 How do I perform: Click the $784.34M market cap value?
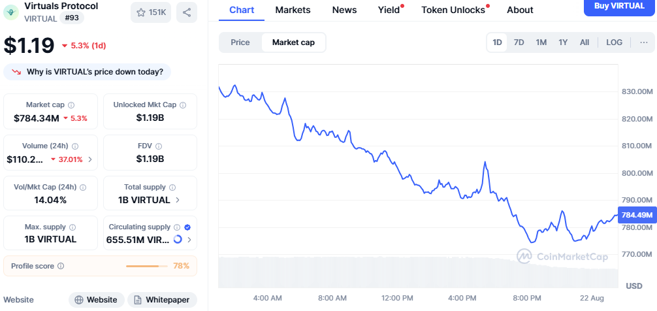point(37,118)
